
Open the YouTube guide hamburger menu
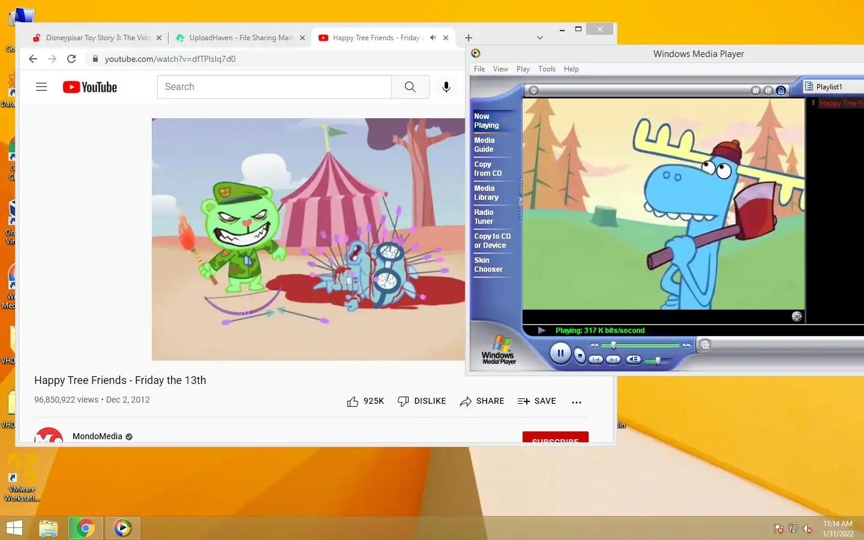[41, 87]
